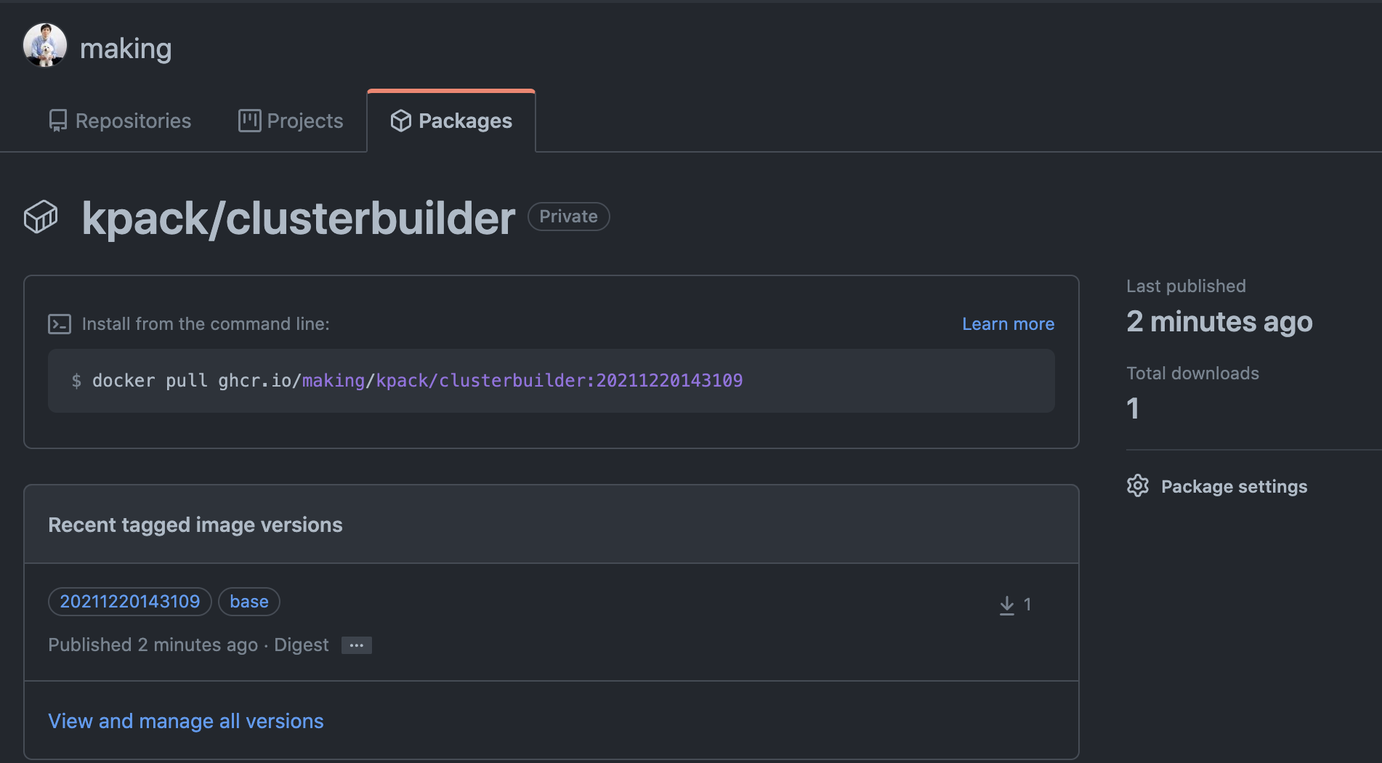Image resolution: width=1382 pixels, height=763 pixels.
Task: Select the Packages tab
Action: [451, 121]
